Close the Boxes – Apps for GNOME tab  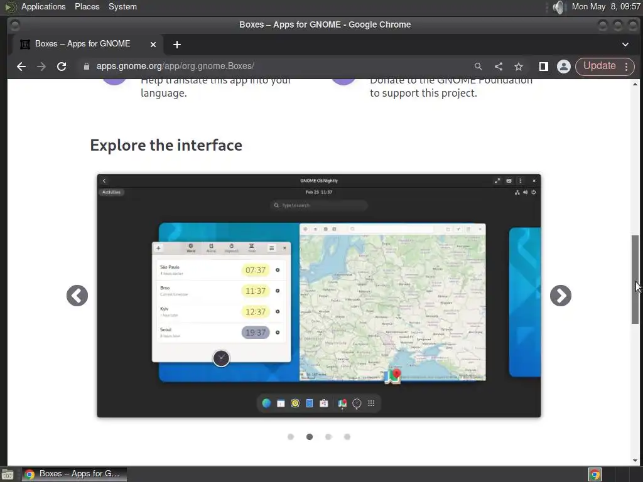[153, 45]
